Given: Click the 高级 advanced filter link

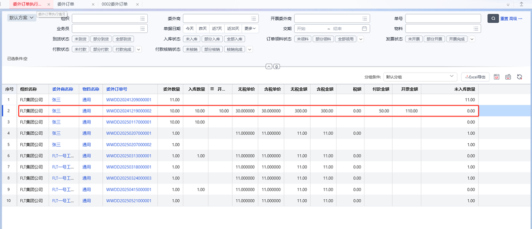Looking at the screenshot, I should point(513,19).
